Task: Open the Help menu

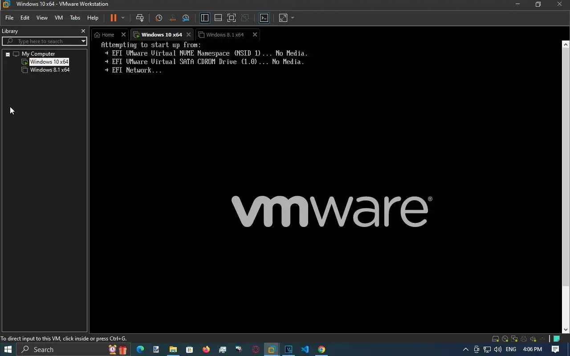Action: click(93, 18)
